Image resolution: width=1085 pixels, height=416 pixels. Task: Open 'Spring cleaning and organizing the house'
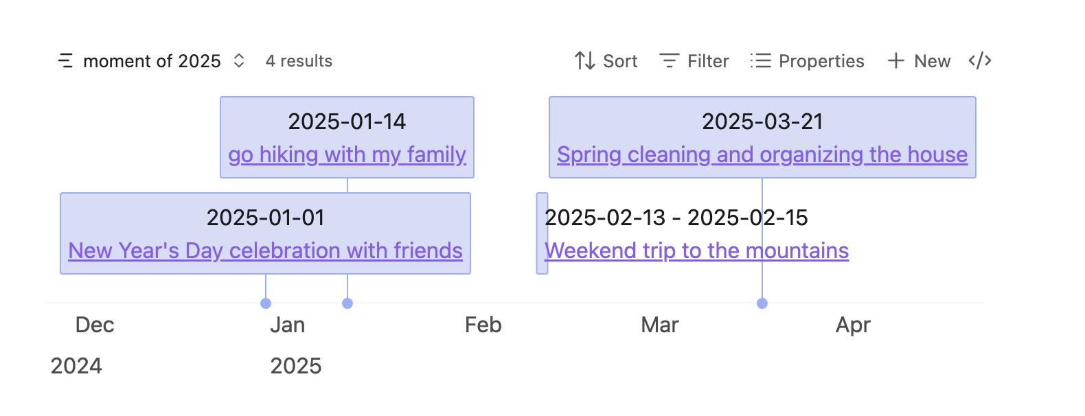762,154
